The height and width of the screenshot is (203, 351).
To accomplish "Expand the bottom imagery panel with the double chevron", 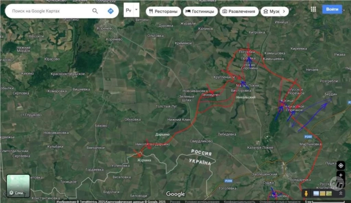I will (340, 193).
